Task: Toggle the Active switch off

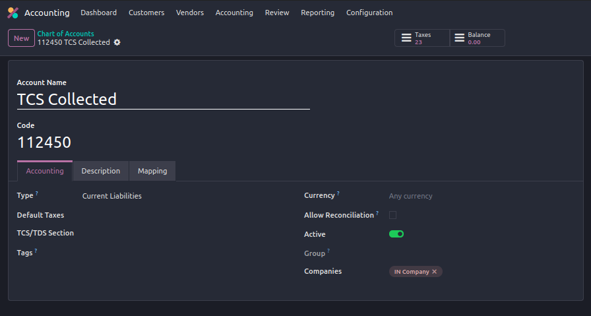Action: pos(396,234)
